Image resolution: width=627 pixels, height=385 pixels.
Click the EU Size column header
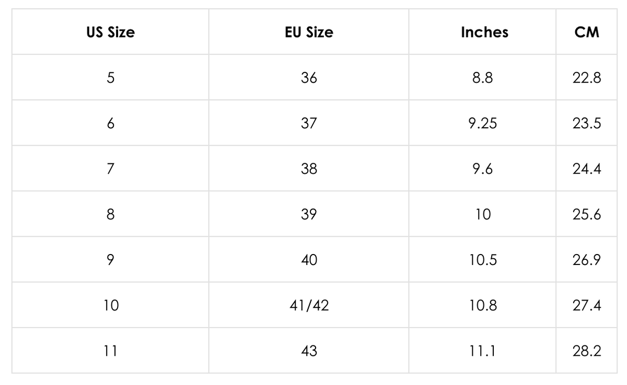click(309, 32)
